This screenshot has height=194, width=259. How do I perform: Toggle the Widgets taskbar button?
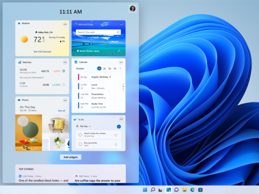coord(169,190)
